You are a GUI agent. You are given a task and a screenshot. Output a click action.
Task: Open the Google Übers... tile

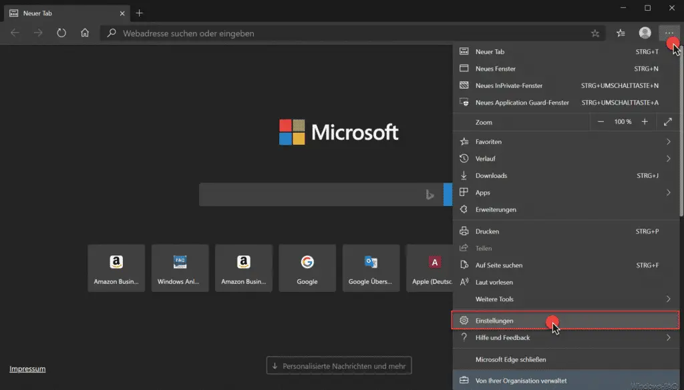point(371,268)
